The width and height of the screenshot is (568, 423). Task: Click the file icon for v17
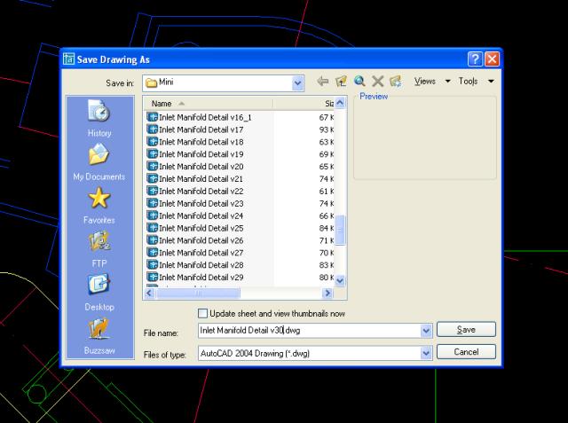(153, 129)
